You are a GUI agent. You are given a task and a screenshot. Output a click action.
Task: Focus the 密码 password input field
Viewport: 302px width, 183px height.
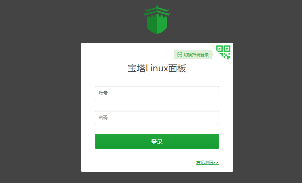157,118
